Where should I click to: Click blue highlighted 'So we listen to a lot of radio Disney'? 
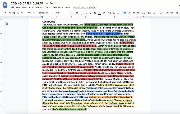(x=103, y=34)
